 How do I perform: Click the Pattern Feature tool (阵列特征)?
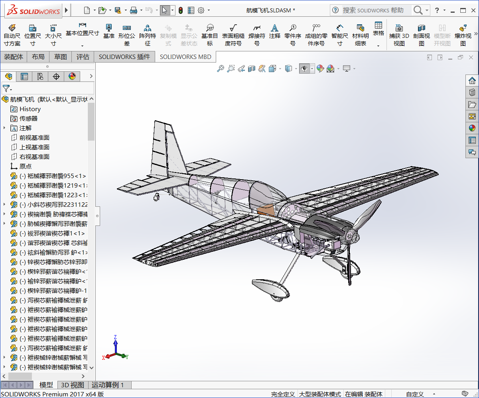tap(148, 35)
